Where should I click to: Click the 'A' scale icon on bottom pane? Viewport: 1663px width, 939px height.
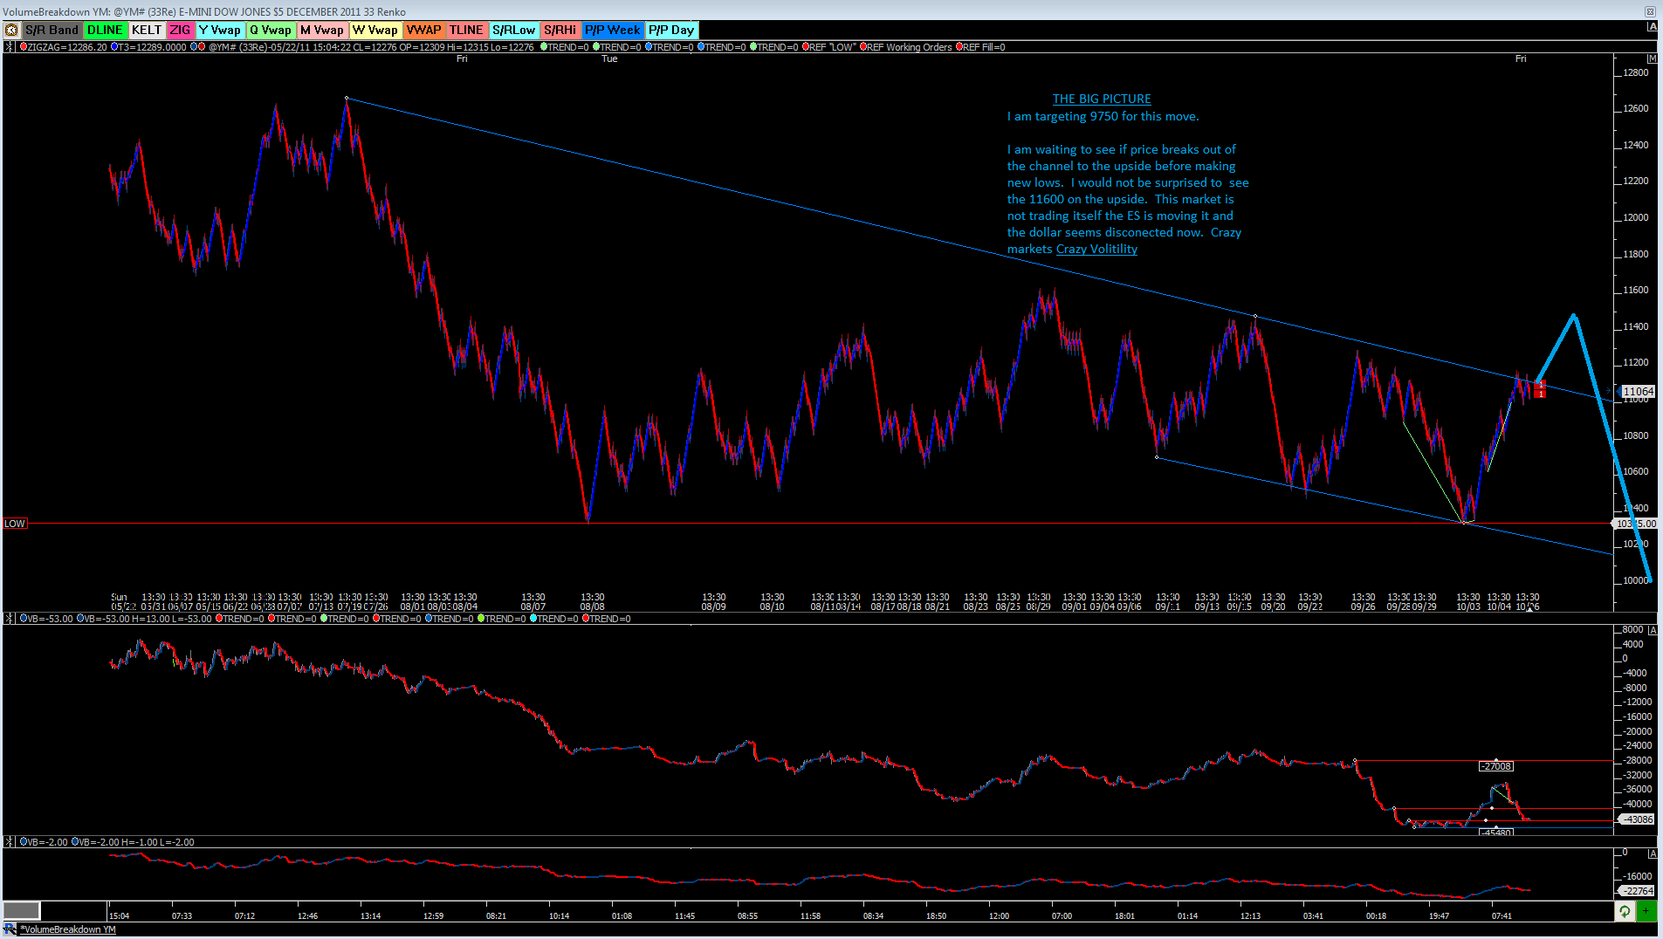[x=1652, y=853]
